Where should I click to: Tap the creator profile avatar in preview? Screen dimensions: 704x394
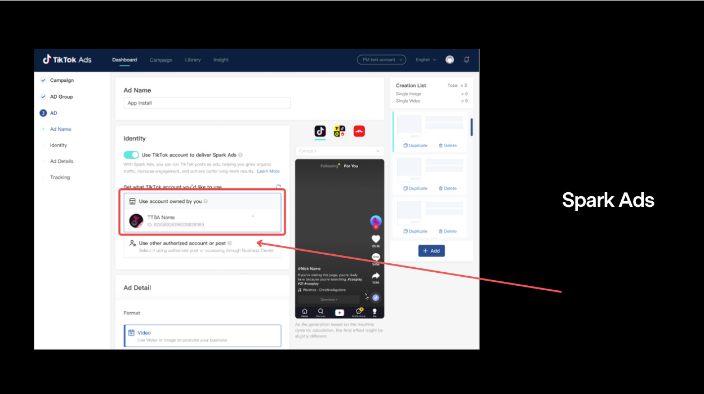(376, 222)
